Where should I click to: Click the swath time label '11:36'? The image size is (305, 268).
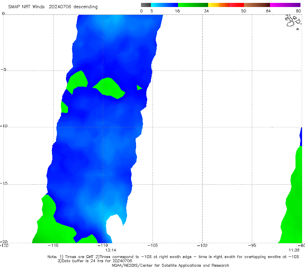294,250
